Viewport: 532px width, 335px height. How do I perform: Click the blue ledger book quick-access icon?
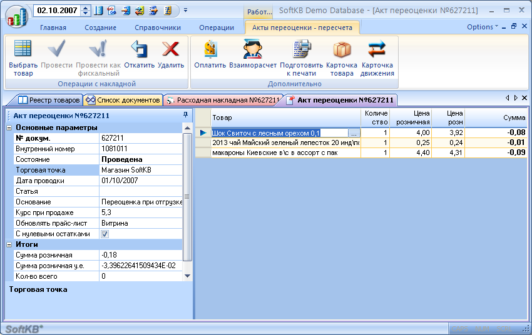98,11
